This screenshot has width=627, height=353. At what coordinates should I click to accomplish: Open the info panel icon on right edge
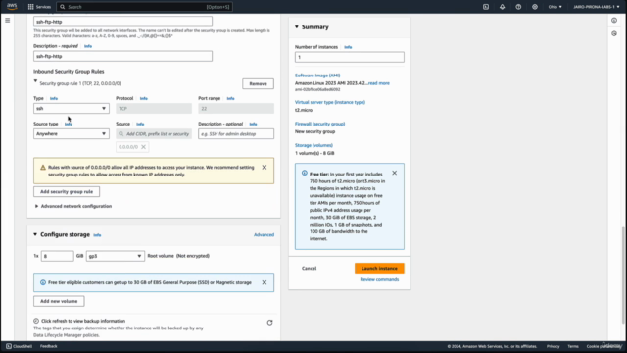[614, 20]
